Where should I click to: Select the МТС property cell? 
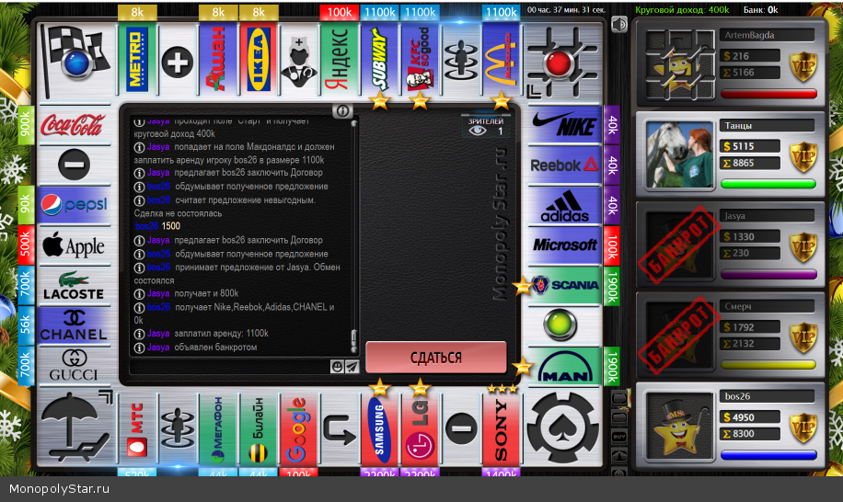137,428
